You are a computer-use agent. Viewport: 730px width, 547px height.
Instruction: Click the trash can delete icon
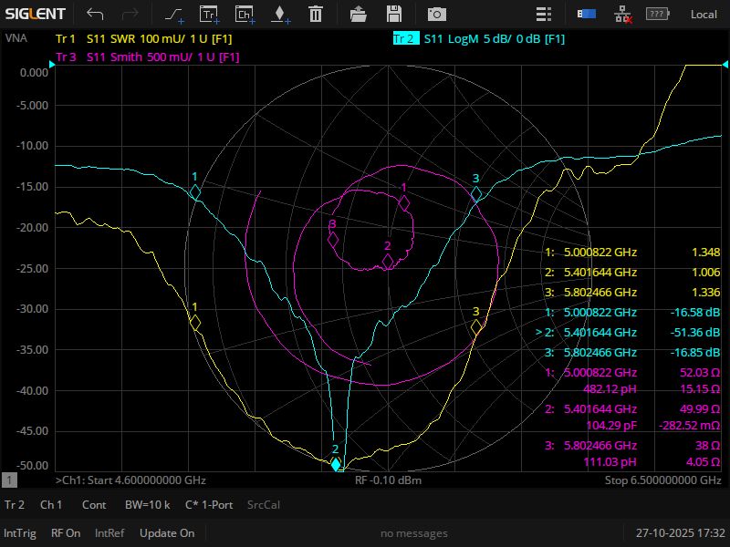pyautogui.click(x=315, y=14)
